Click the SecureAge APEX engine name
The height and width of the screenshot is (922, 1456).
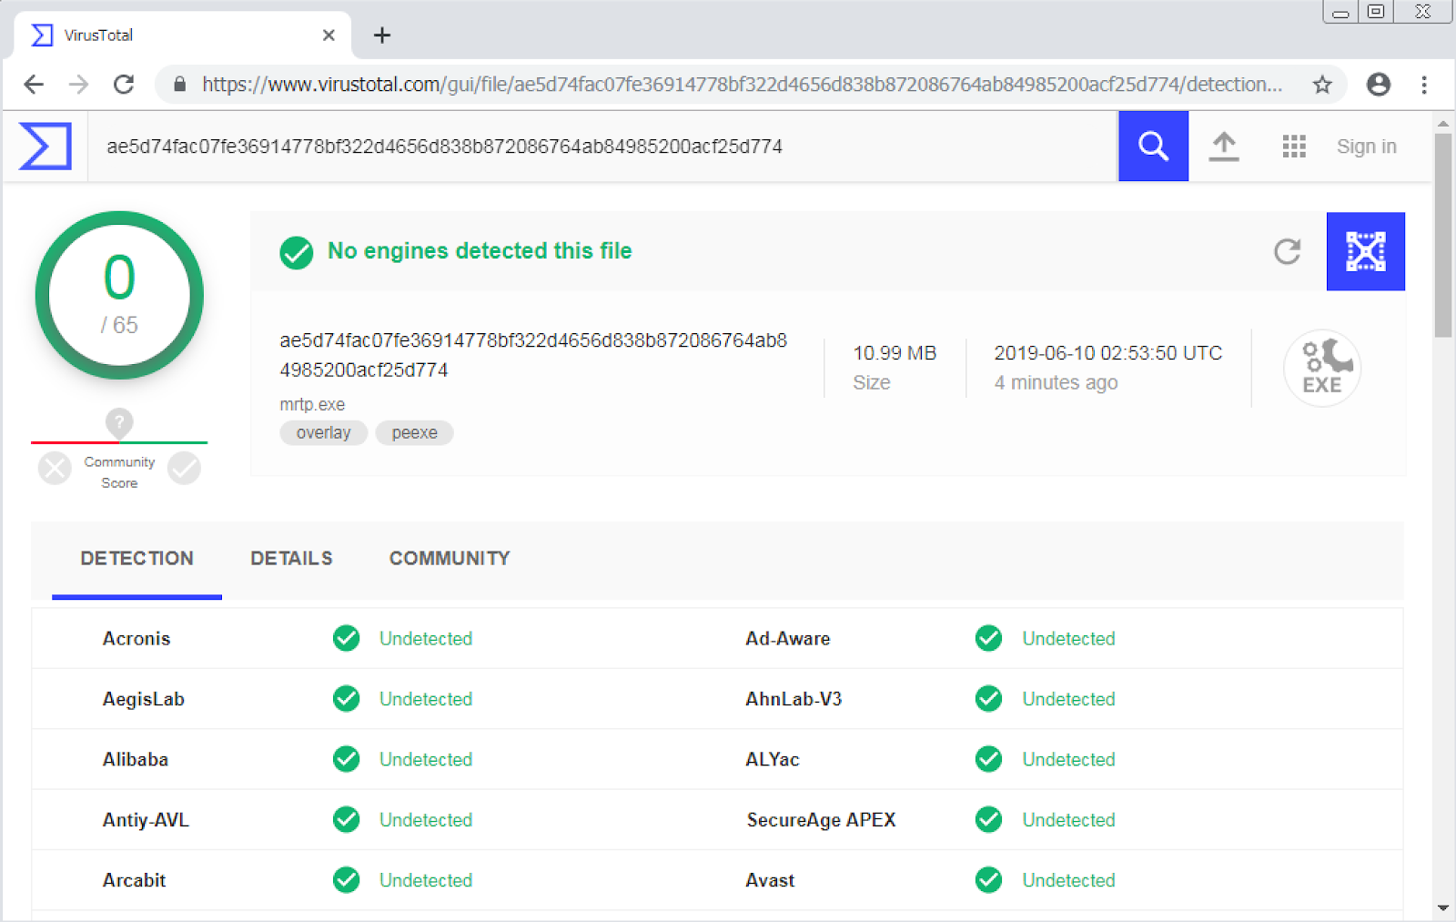pos(821,820)
